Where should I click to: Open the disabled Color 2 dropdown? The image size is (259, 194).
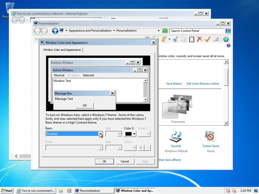144,134
